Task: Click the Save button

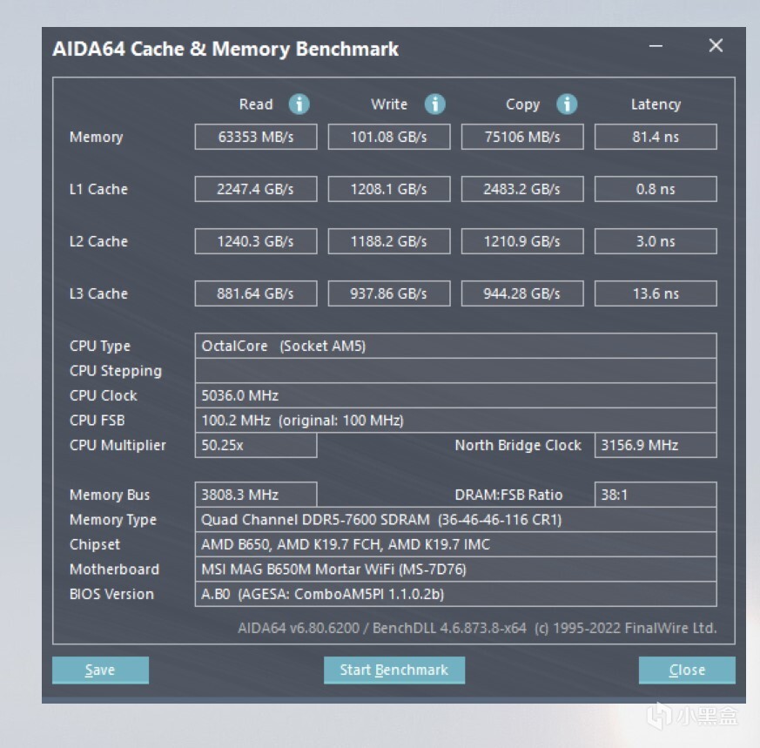Action: (x=100, y=670)
